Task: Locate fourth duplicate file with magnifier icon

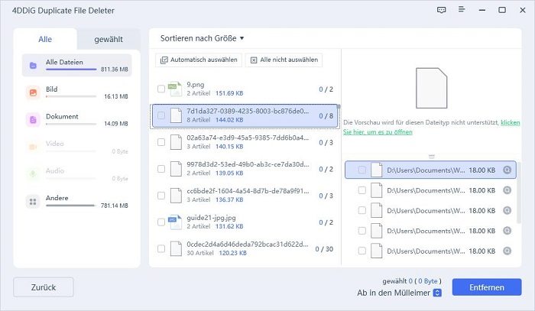Action: click(507, 231)
